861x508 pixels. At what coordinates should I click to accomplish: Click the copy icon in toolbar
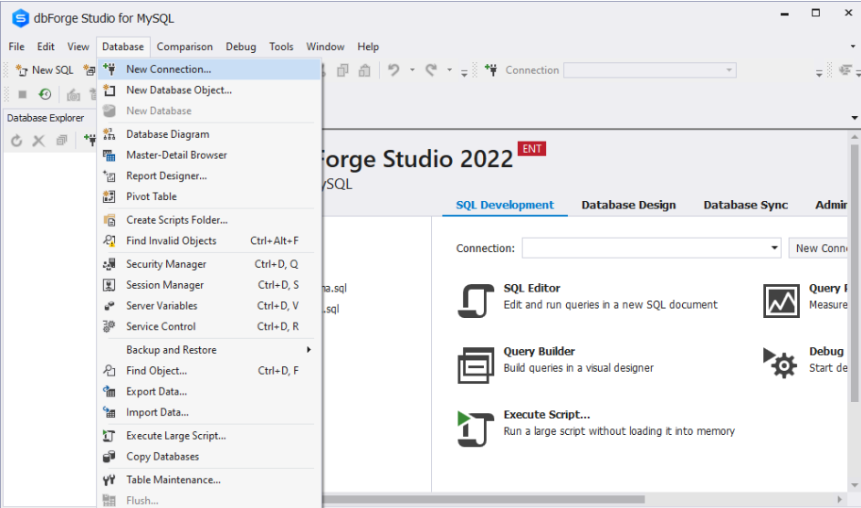[x=342, y=70]
